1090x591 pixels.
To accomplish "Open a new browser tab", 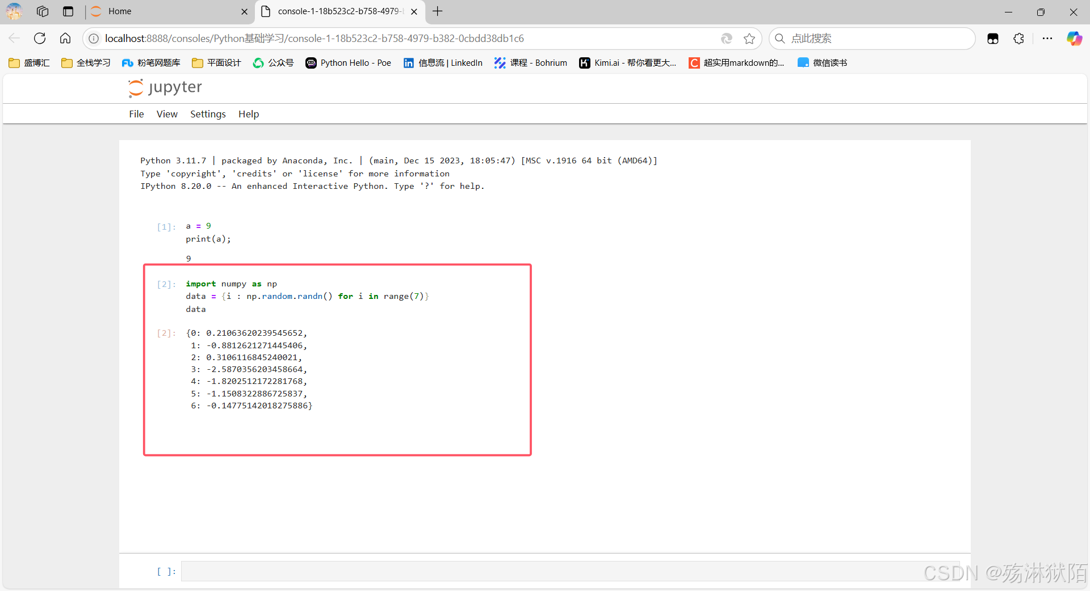I will [438, 11].
